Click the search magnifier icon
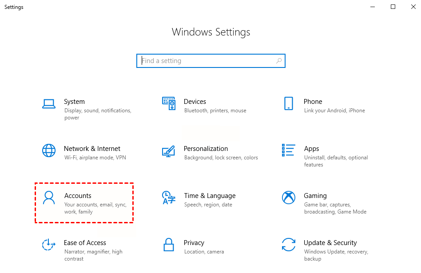This screenshot has width=421, height=273. pyautogui.click(x=278, y=61)
